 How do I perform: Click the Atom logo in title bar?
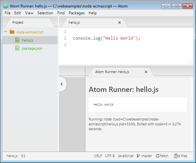(x=6, y=6)
